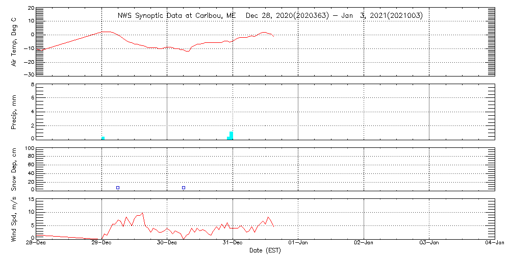The height and width of the screenshot is (255, 510).
Task: Click the '31-Dec' date tick label
Action: click(233, 243)
